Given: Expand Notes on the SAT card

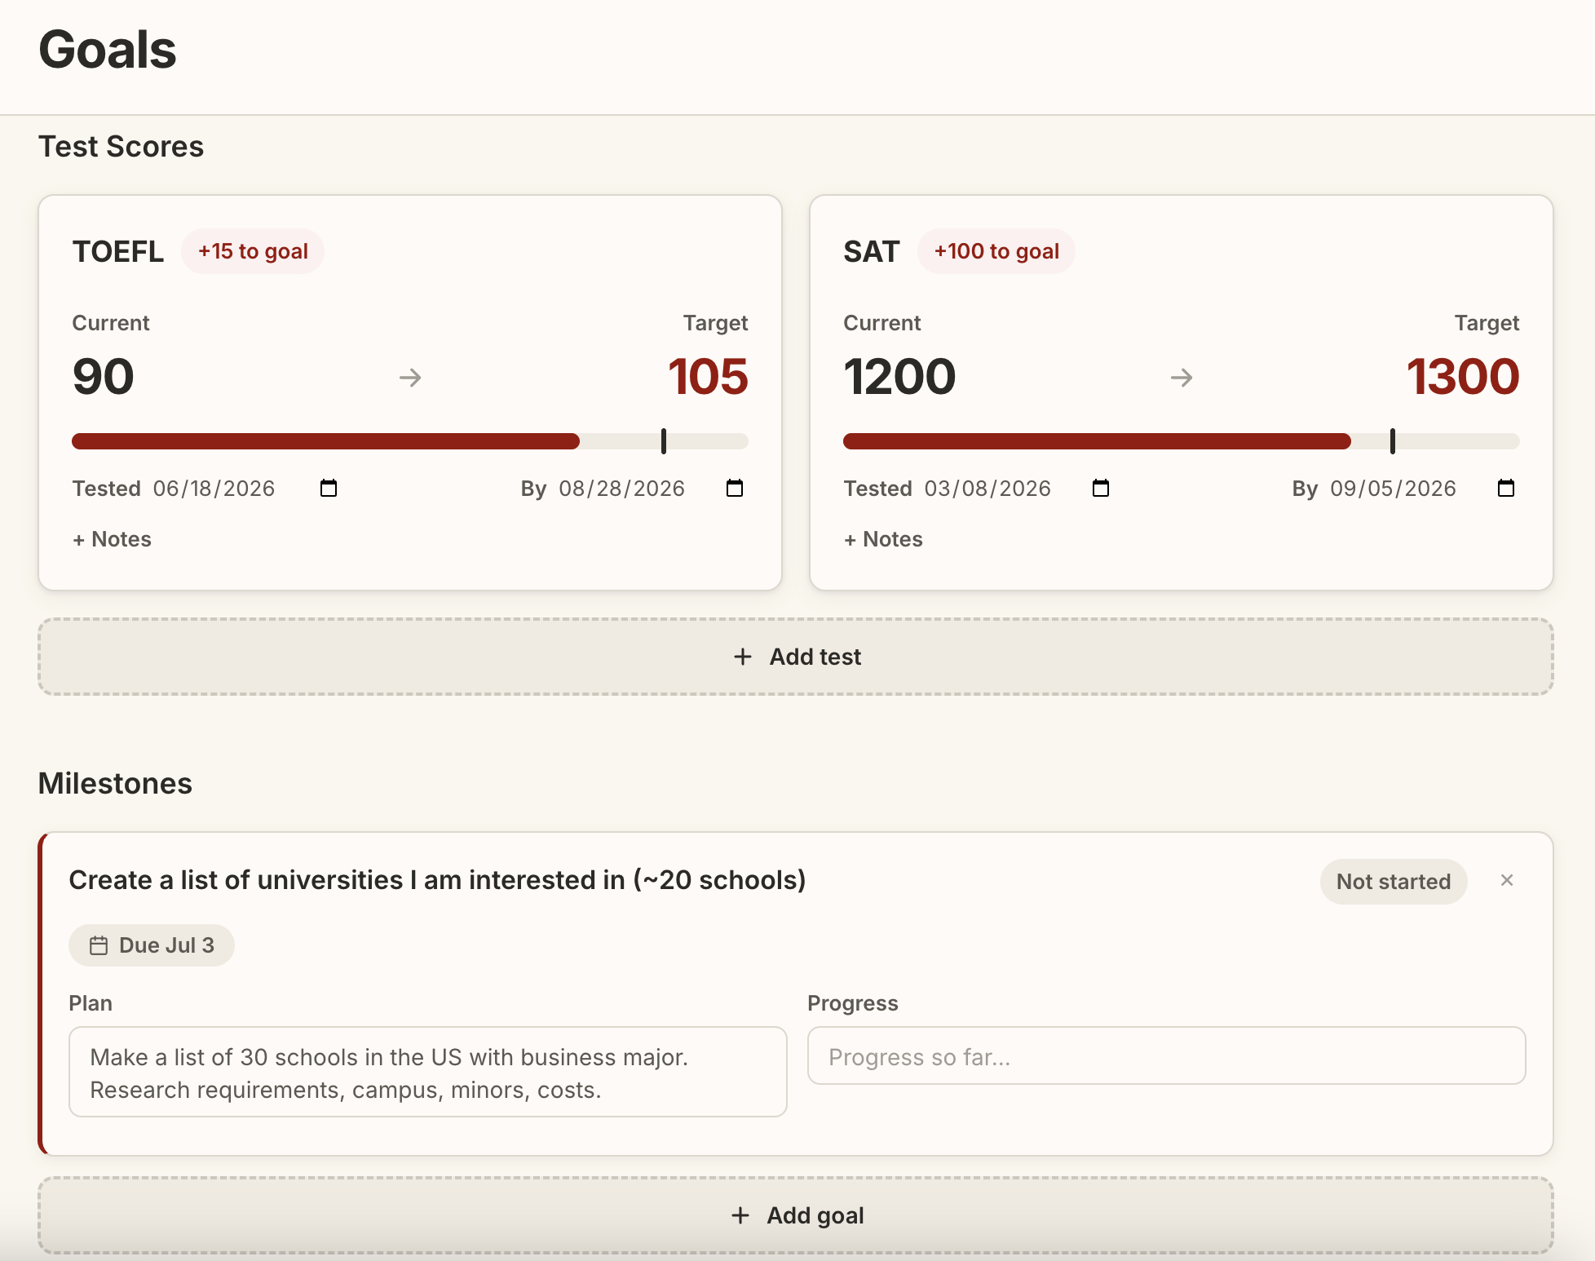Looking at the screenshot, I should pyautogui.click(x=883, y=539).
